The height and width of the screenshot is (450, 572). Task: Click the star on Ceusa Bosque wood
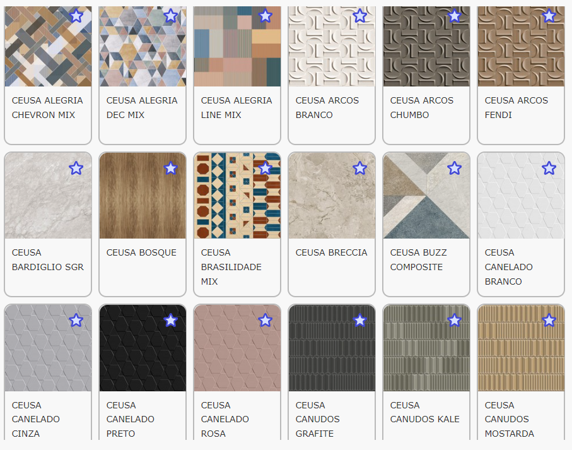(x=170, y=168)
